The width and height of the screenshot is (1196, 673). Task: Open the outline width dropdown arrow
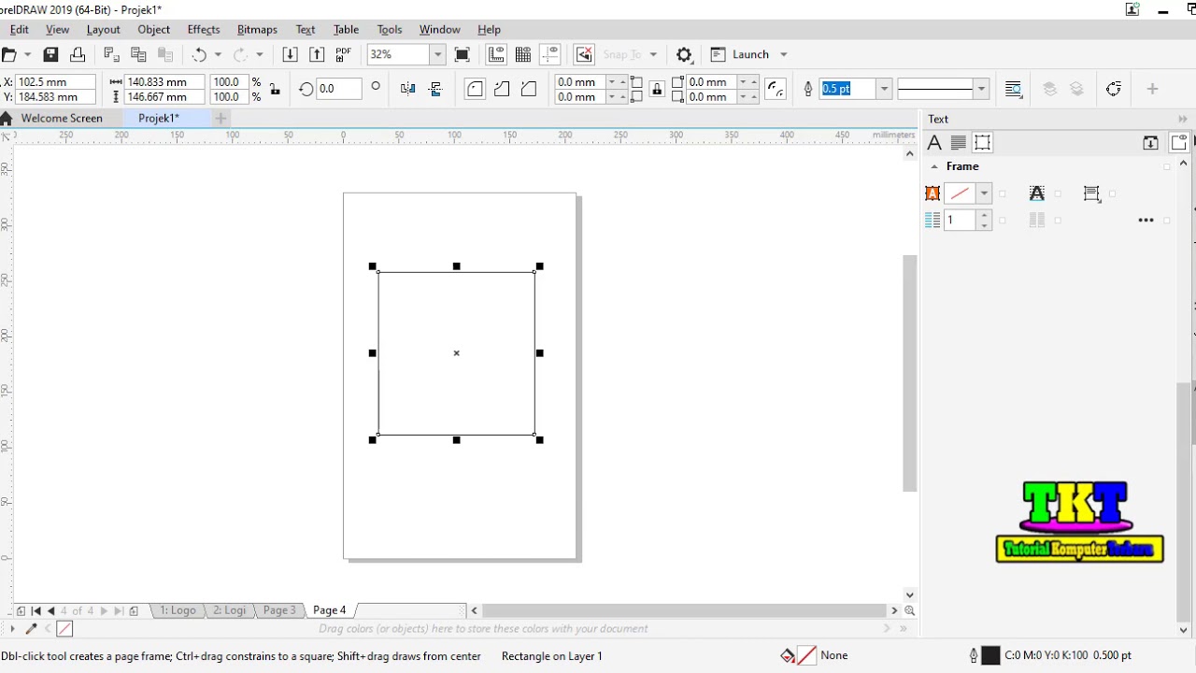pyautogui.click(x=884, y=89)
